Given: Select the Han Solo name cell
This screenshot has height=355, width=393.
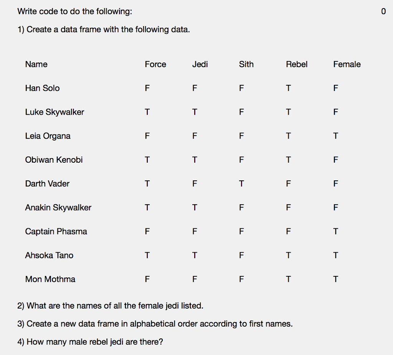Looking at the screenshot, I should tap(43, 88).
